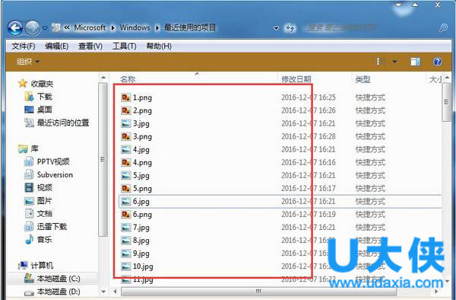Open 本地磁盘 (C:)

[x=52, y=279]
